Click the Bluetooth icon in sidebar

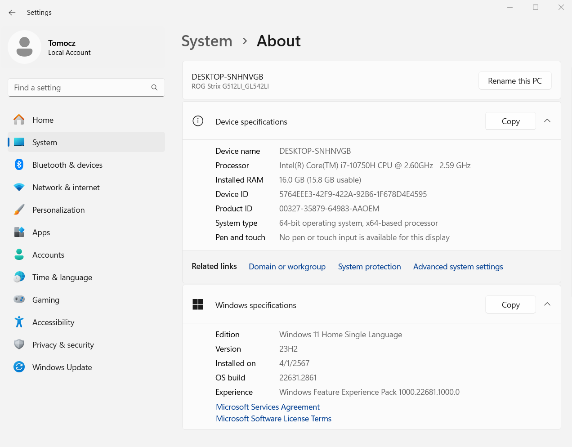tap(19, 165)
